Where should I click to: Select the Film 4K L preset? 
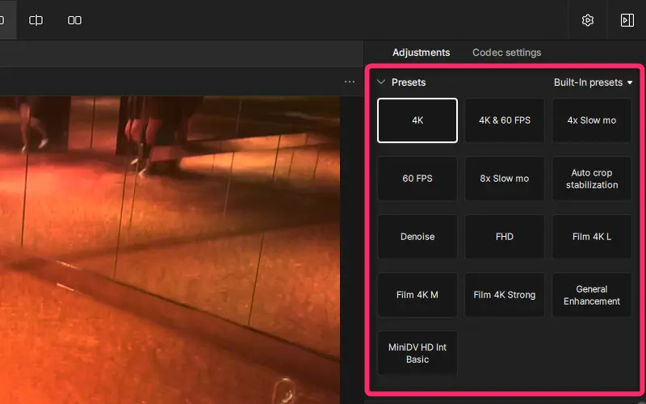coord(592,237)
